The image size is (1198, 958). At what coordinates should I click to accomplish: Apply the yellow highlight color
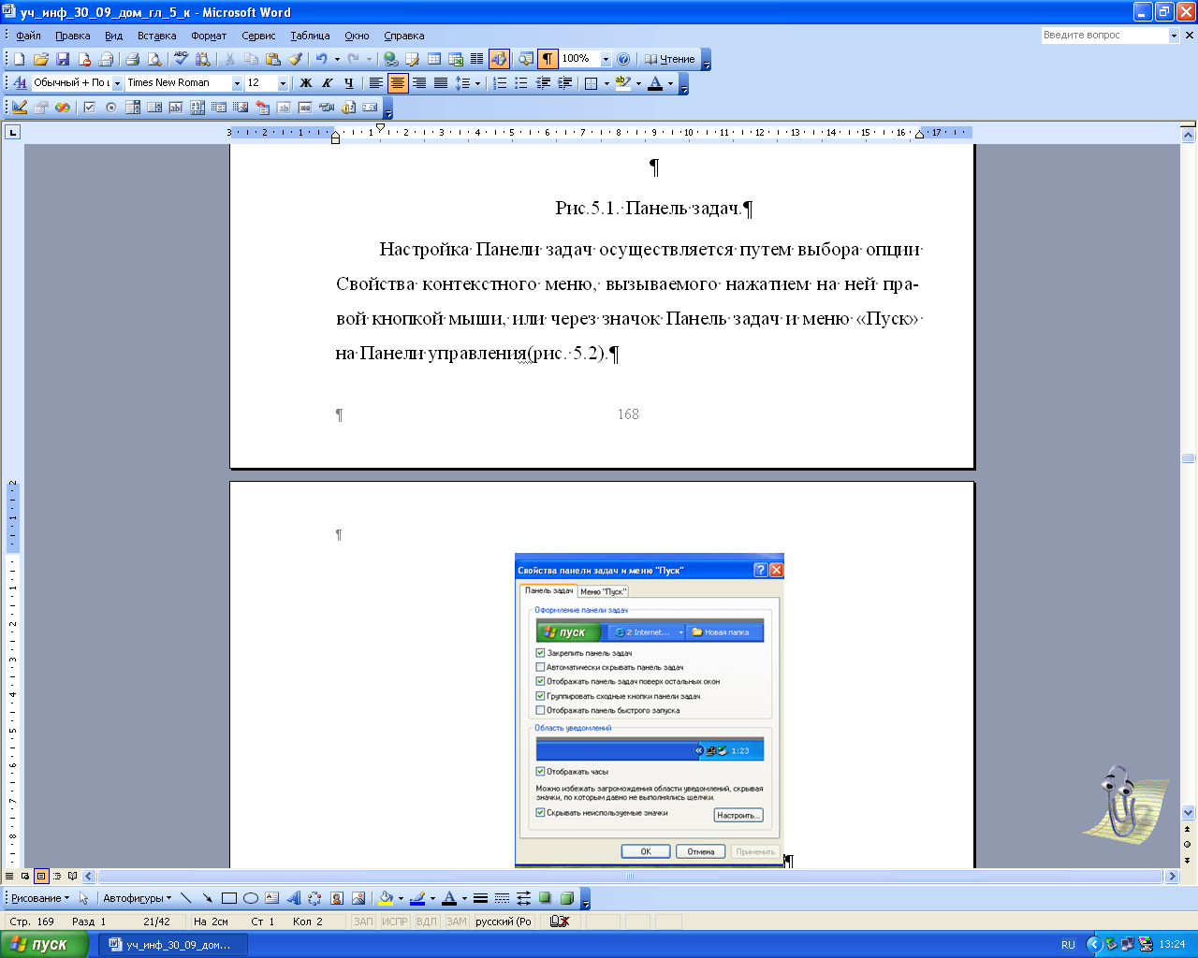click(622, 83)
